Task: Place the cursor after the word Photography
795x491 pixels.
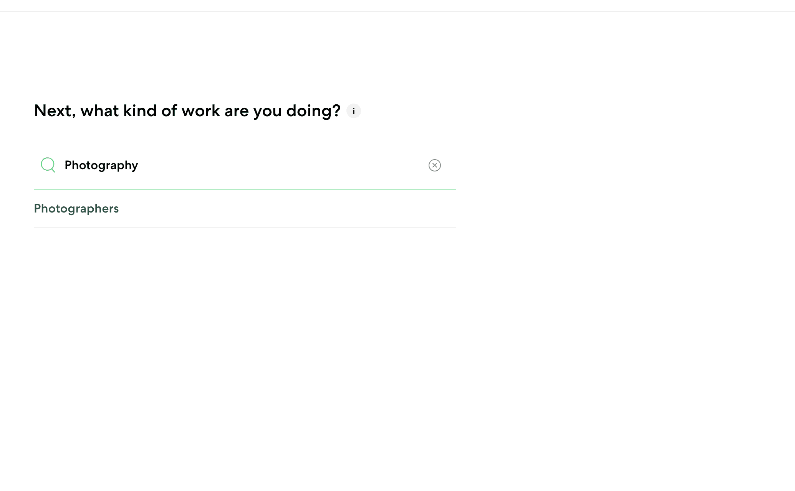Action: [x=139, y=165]
